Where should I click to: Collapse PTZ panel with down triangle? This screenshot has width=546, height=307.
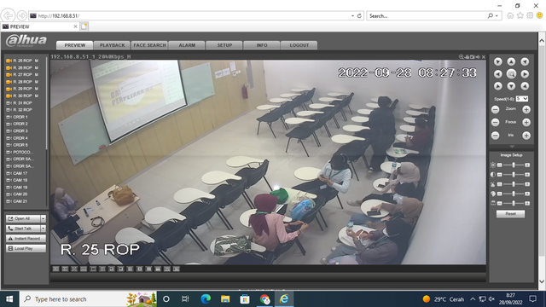[x=511, y=147]
